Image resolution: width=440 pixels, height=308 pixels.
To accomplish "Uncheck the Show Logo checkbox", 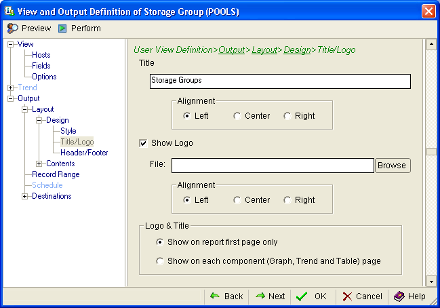I will point(143,143).
